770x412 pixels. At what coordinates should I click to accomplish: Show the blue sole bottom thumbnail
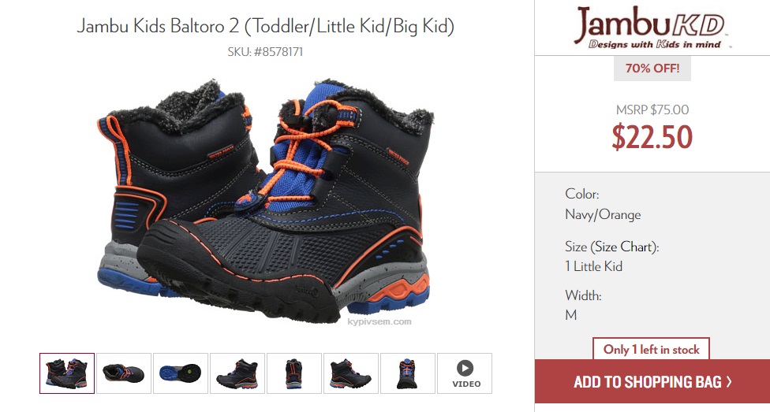[181, 373]
